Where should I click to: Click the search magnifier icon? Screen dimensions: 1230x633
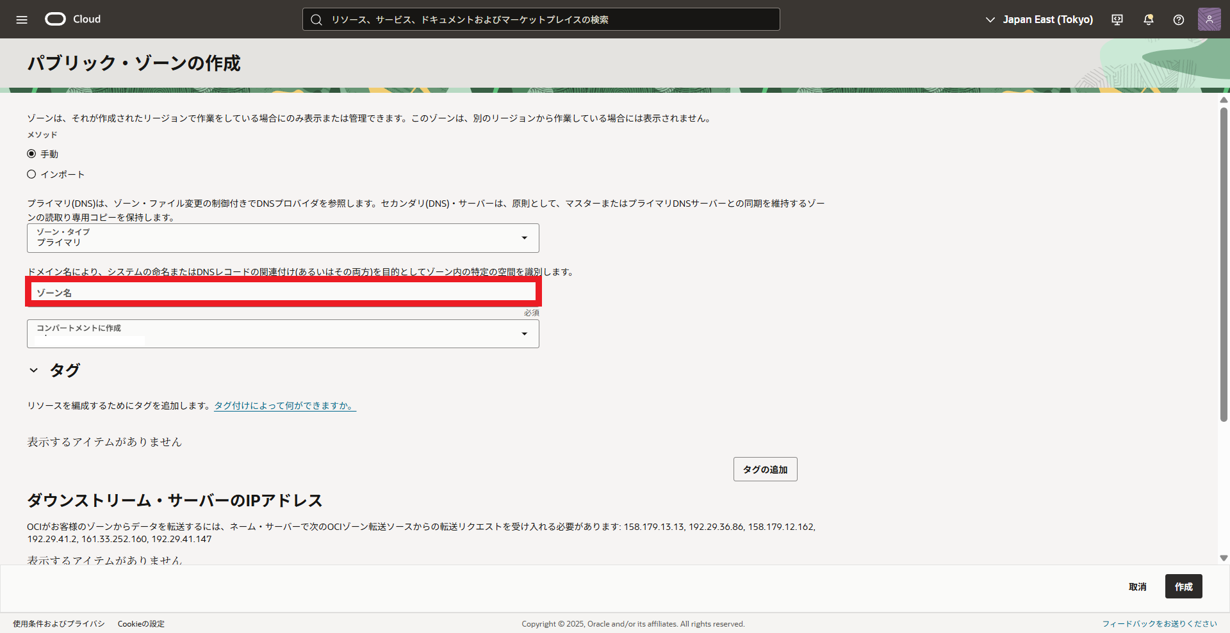pos(316,20)
